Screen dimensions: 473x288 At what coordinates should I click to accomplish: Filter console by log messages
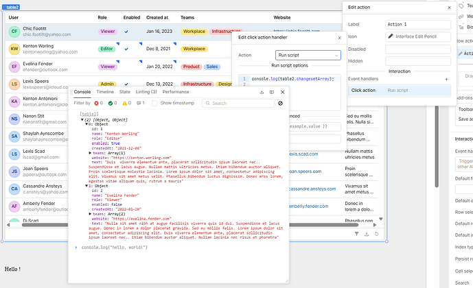[x=141, y=103]
